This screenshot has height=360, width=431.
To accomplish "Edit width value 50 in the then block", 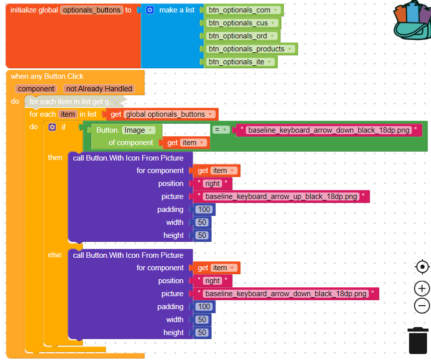I will tap(202, 222).
